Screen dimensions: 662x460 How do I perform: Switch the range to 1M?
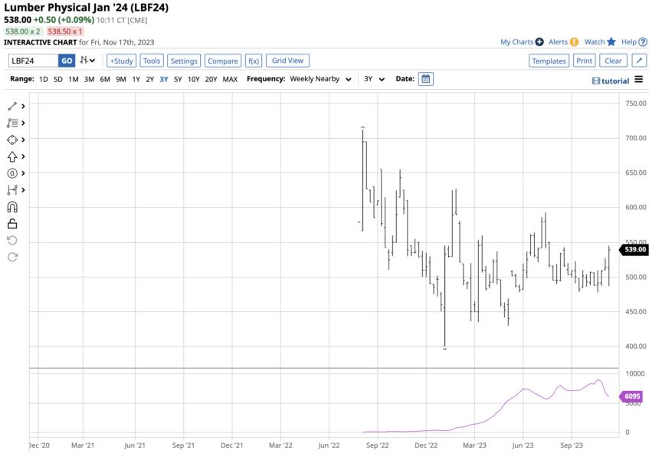coord(74,78)
